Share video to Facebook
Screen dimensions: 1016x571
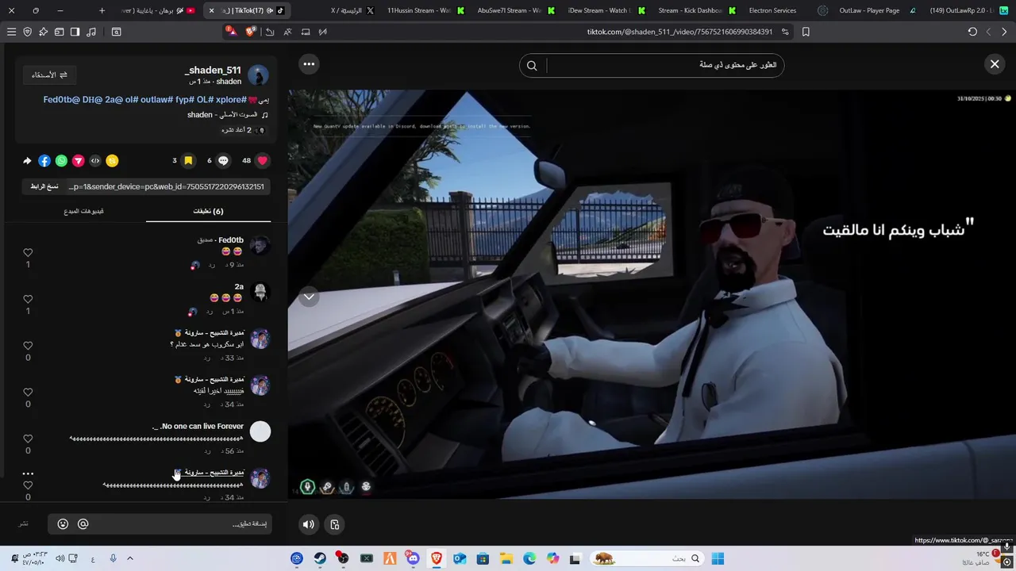(x=44, y=161)
